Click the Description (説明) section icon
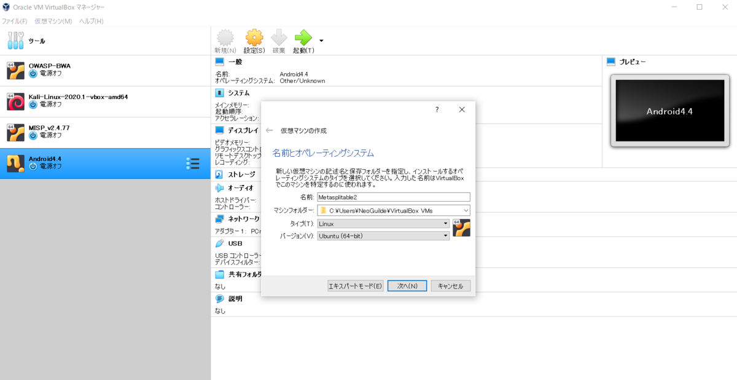737x380 pixels. point(220,298)
